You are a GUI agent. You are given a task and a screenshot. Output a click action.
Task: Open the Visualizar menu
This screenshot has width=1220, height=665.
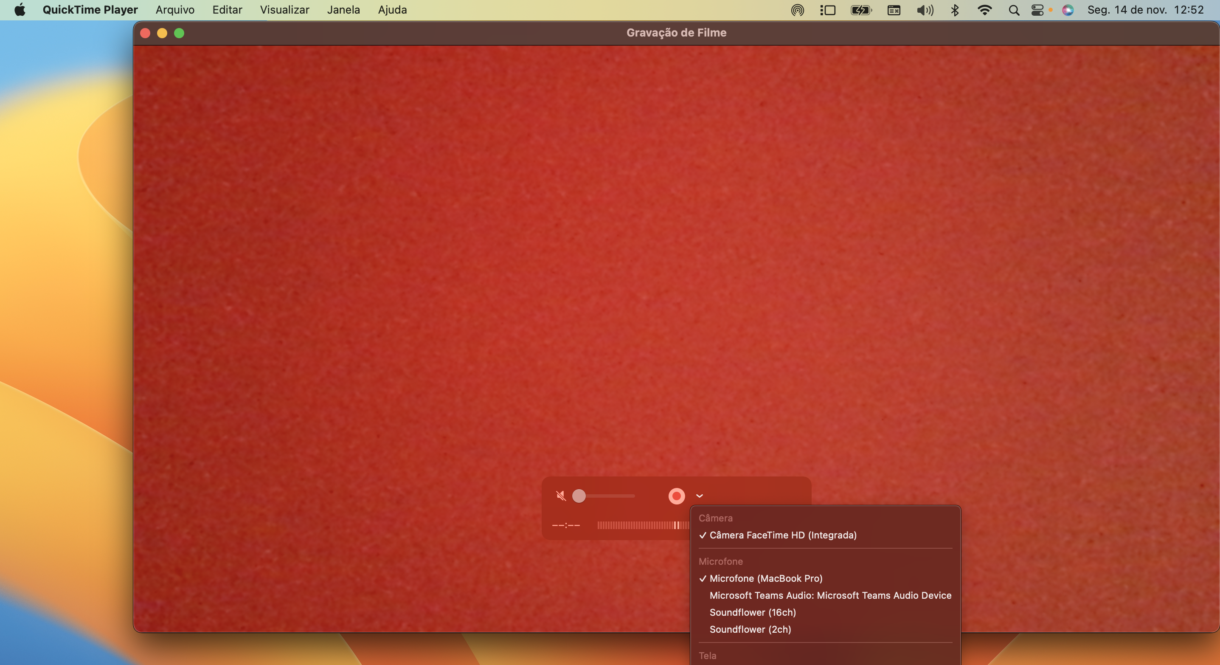pyautogui.click(x=284, y=10)
